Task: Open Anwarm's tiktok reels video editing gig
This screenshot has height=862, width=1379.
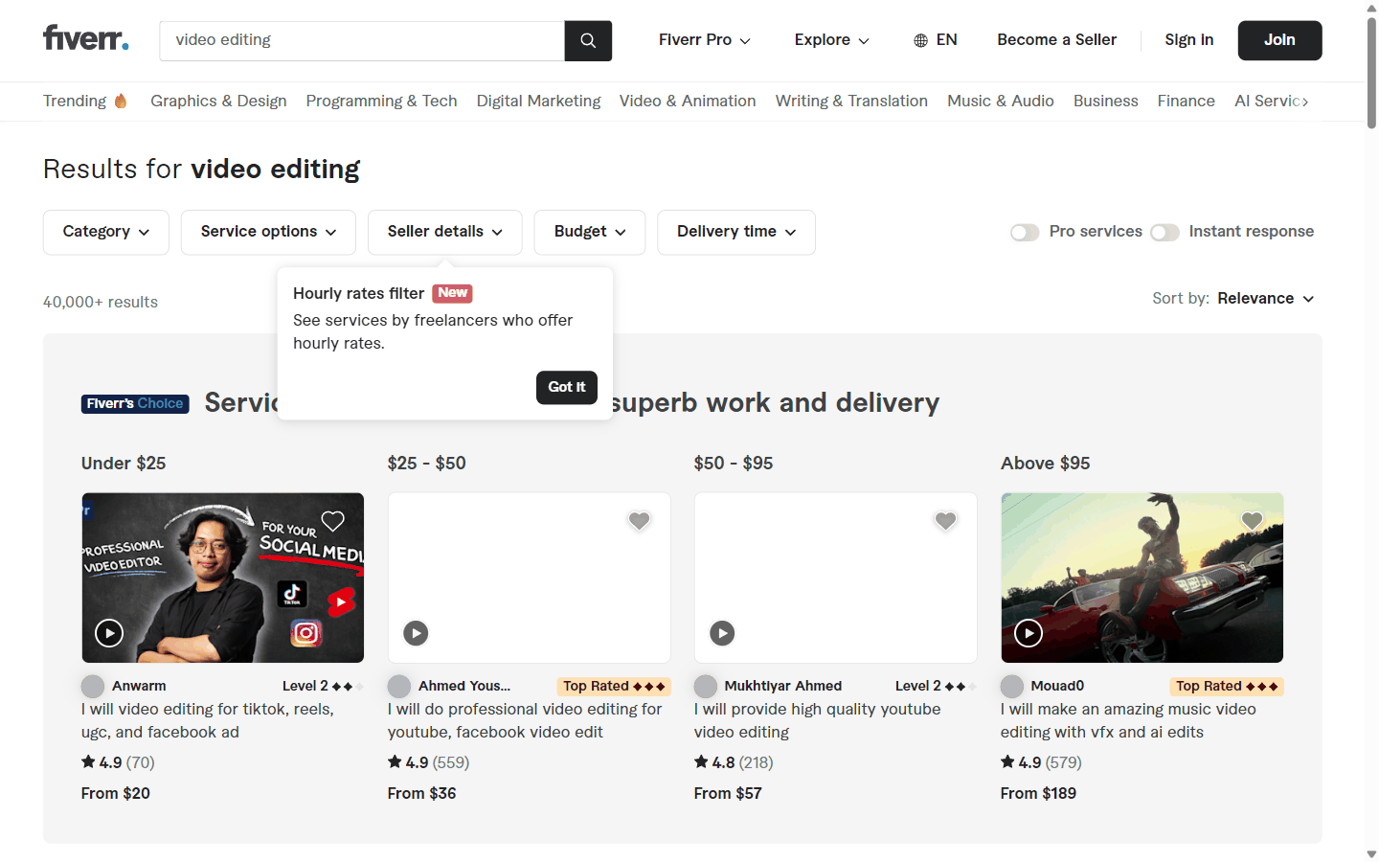Action: [208, 721]
